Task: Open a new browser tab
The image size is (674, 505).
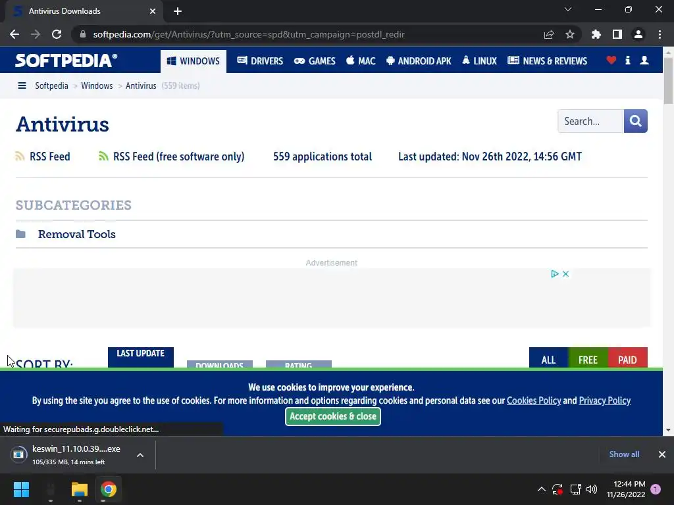Action: tap(178, 11)
